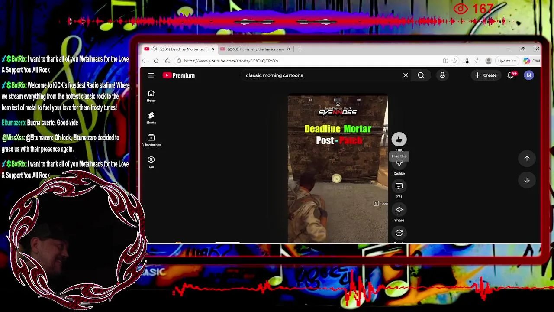Image resolution: width=554 pixels, height=312 pixels.
Task: Bookmark this page with star icon
Action: 454,61
